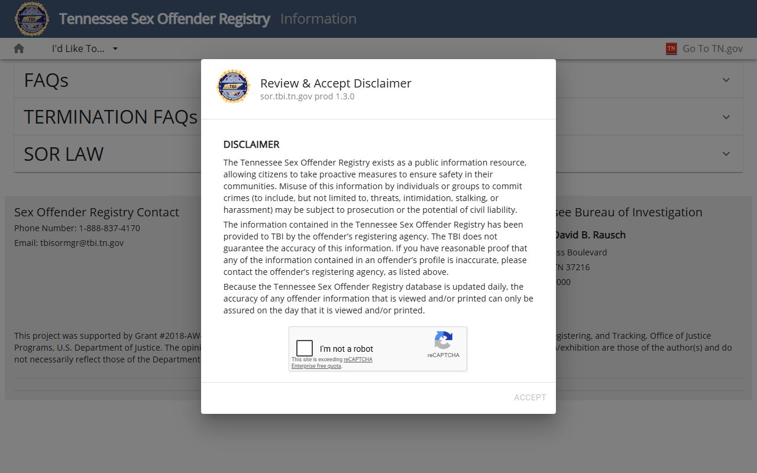The height and width of the screenshot is (473, 757).
Task: Click the TBI badge in disclaimer dialog
Action: pos(234,86)
